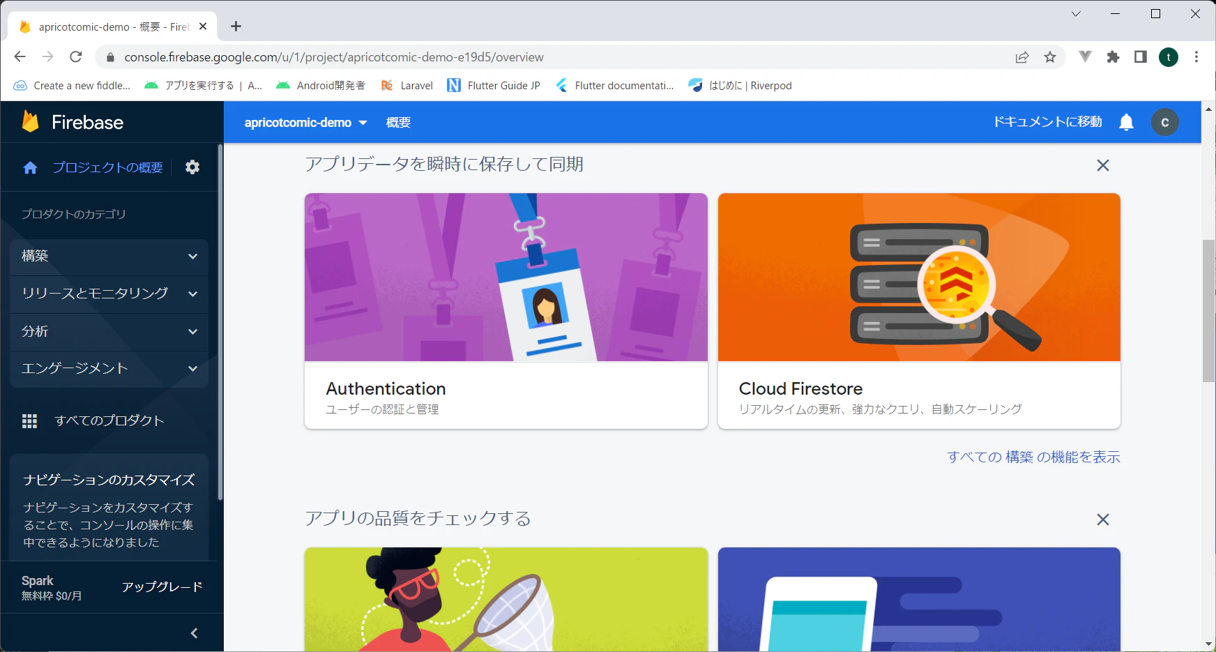Click the ナビゲーションのカスタマイズ notice heading
The height and width of the screenshot is (652, 1216).
pyautogui.click(x=109, y=480)
